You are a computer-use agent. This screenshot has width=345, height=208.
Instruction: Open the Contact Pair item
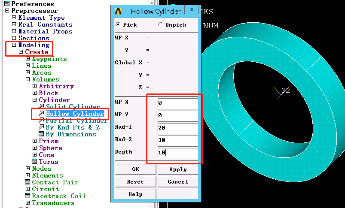click(55, 182)
